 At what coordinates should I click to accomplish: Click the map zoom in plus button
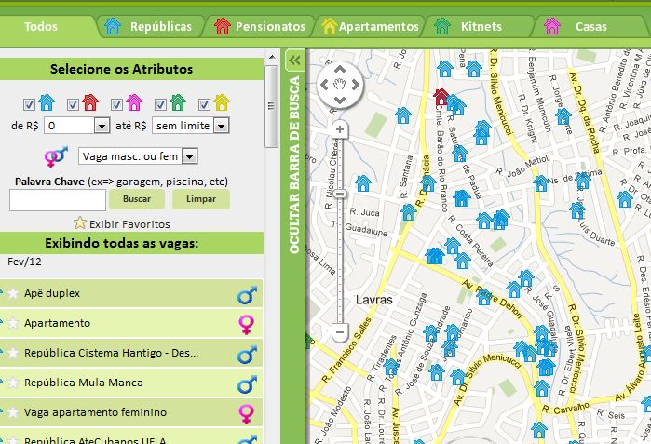coord(340,129)
